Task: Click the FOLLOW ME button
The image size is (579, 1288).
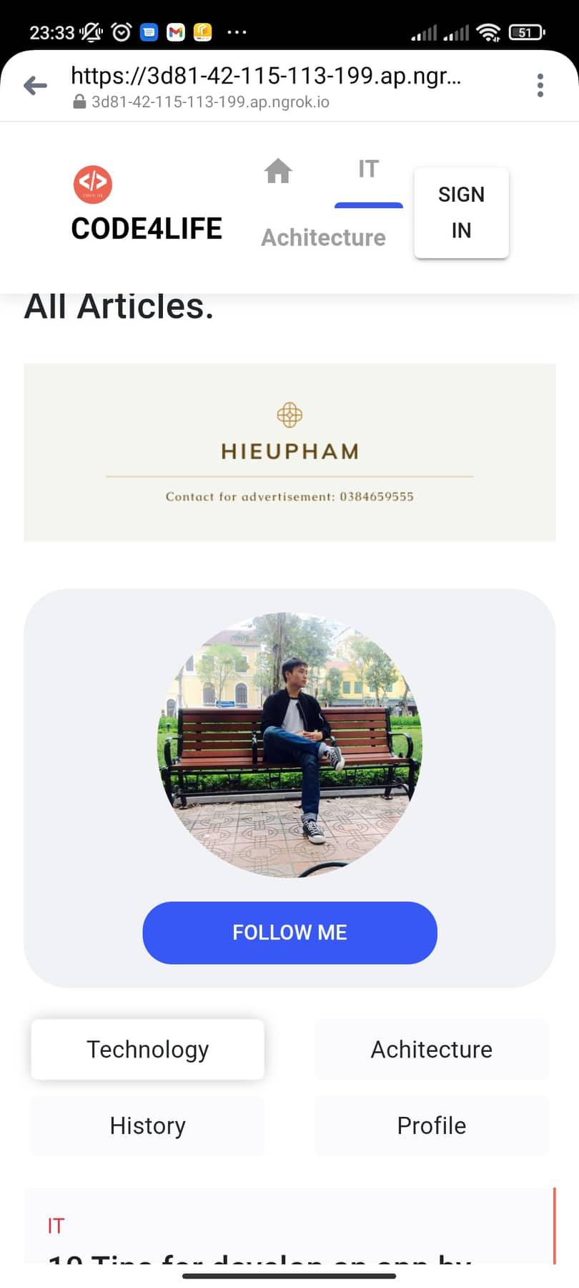Action: [x=289, y=932]
